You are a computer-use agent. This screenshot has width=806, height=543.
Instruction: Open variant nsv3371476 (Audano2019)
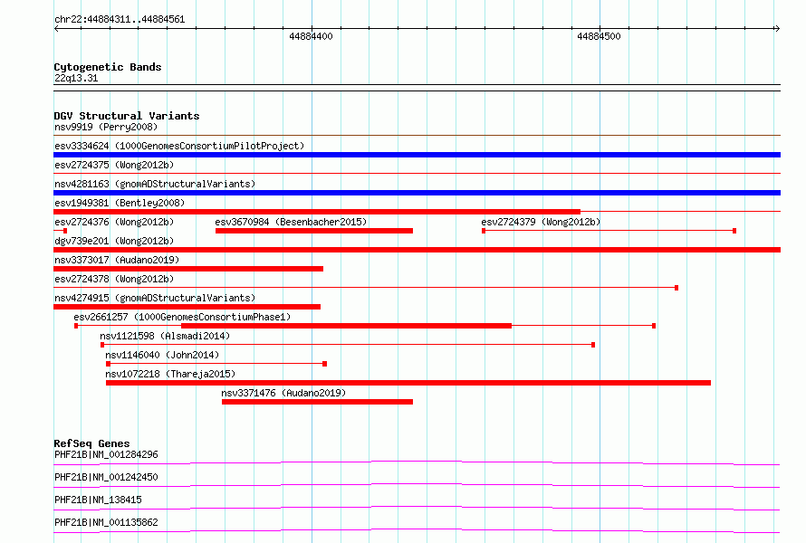coord(283,393)
